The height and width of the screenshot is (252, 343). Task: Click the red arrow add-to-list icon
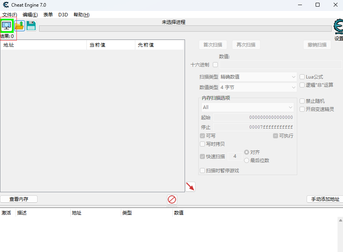(x=190, y=187)
